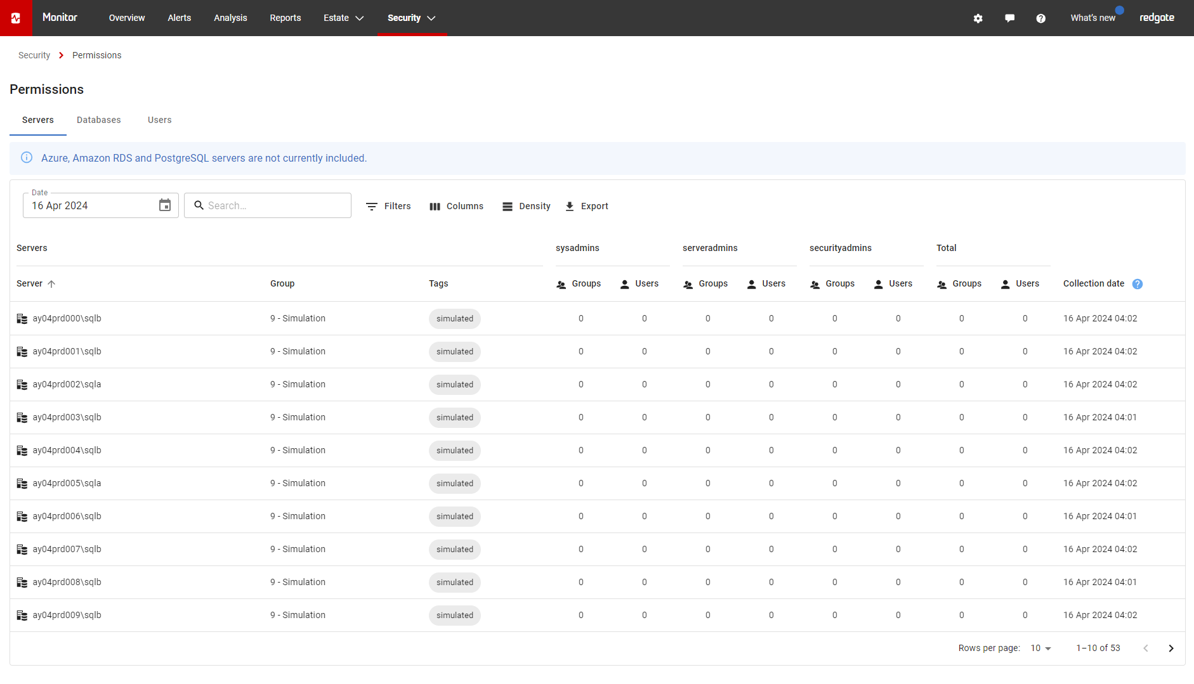Image resolution: width=1194 pixels, height=684 pixels.
Task: Click server icon for ay04prd007\sqlb
Action: point(22,550)
